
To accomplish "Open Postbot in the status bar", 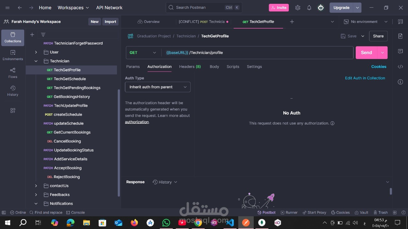I will coord(266,212).
